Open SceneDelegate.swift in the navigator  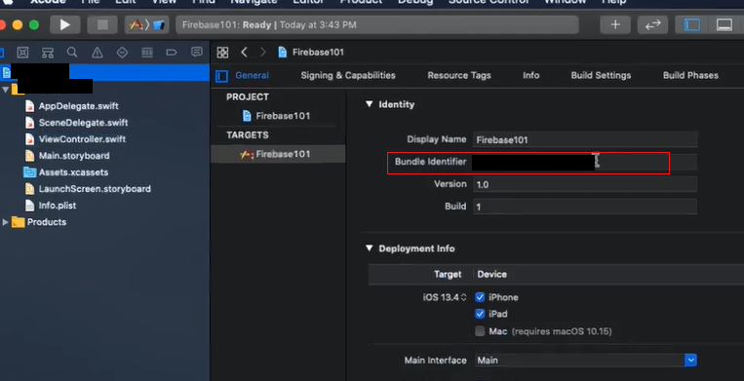[x=83, y=122]
